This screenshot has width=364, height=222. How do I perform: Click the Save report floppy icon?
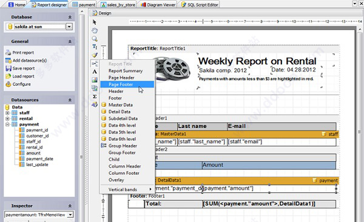point(8,69)
